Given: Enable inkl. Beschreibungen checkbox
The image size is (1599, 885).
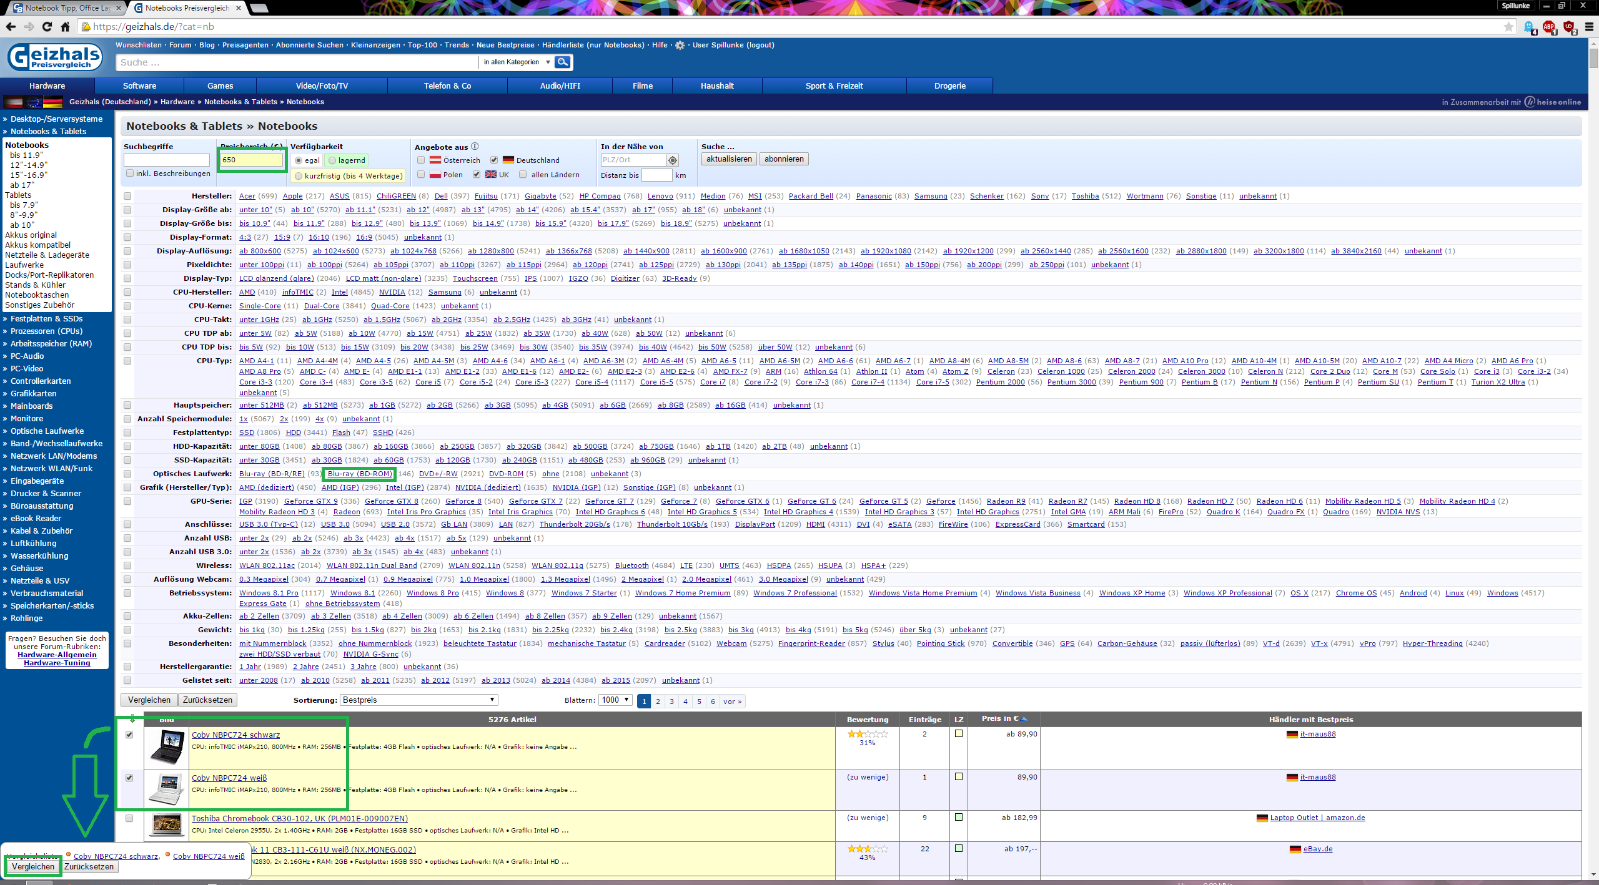Looking at the screenshot, I should [130, 174].
